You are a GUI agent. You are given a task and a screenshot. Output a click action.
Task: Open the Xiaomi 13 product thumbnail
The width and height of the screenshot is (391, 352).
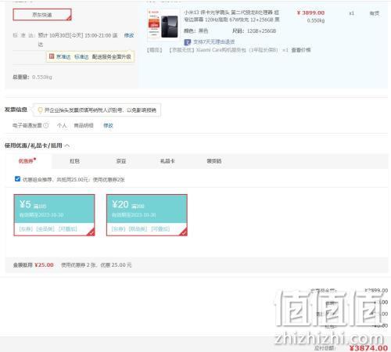[163, 25]
